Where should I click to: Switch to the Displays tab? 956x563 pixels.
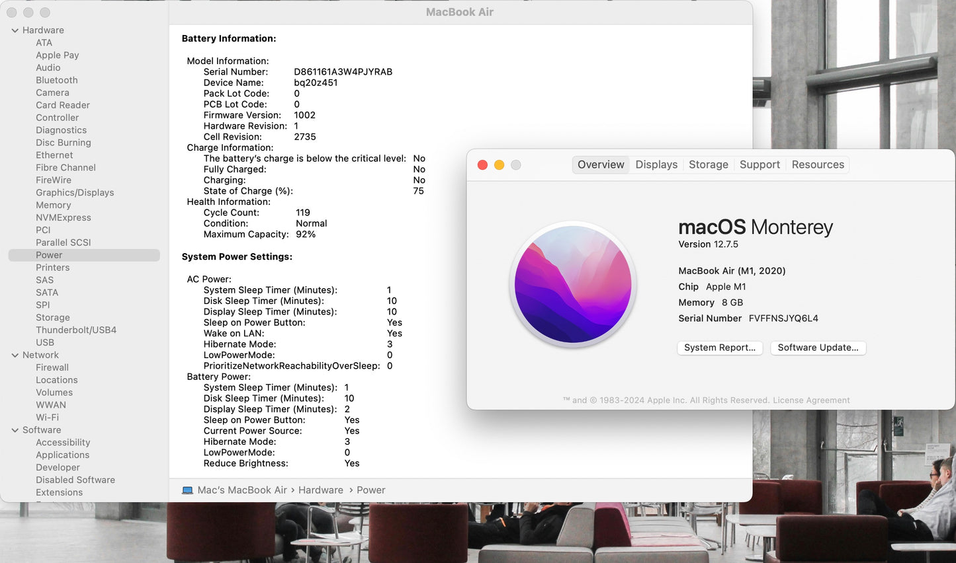tap(656, 165)
